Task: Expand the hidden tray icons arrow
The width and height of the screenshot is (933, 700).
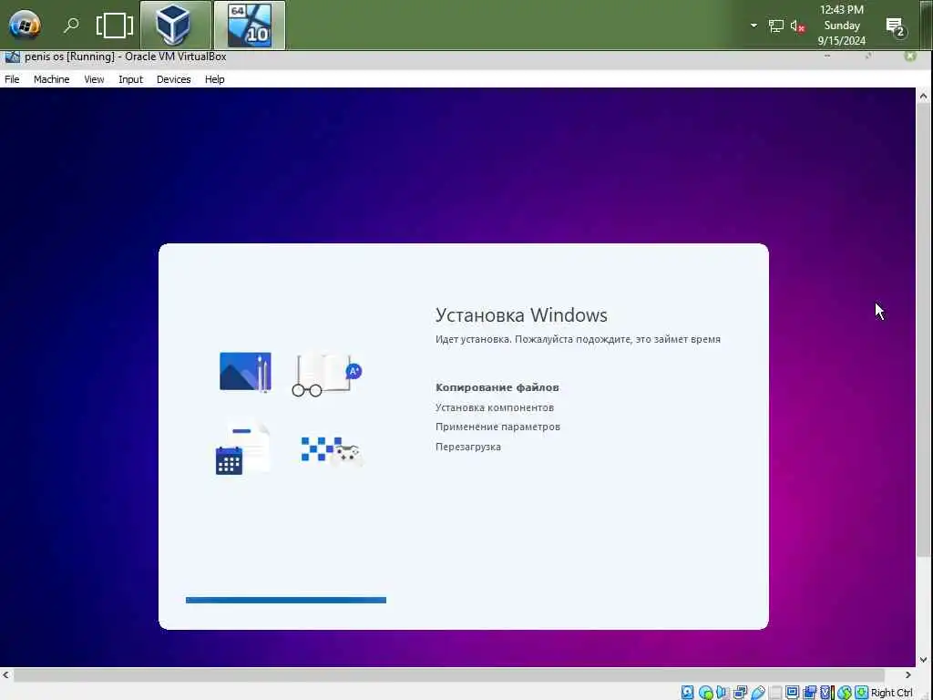Action: click(754, 26)
